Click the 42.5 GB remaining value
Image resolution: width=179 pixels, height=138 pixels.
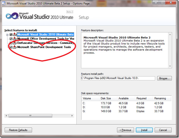[159, 103]
